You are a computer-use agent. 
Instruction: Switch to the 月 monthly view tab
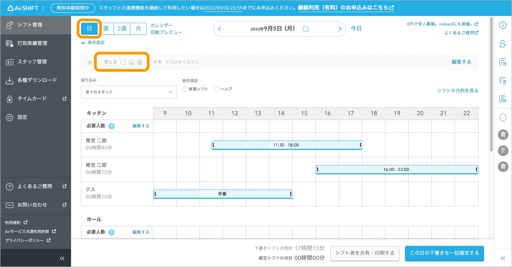138,28
